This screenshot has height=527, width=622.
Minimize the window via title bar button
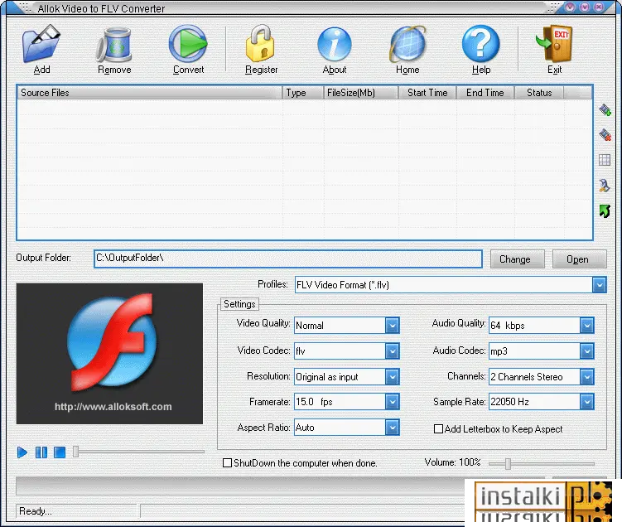[x=570, y=7]
